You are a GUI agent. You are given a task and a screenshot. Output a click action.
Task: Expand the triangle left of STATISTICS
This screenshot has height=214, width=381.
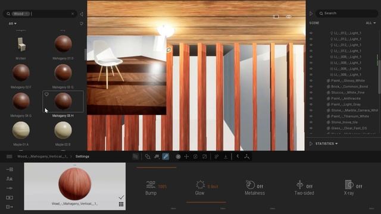coord(311,144)
